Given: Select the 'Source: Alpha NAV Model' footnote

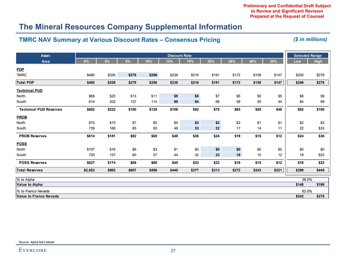Looking at the screenshot, I should tap(37, 242).
